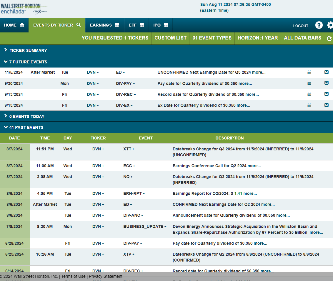333x281 pixels.
Task: Sort by the DATE column header
Action: pyautogui.click(x=14, y=138)
